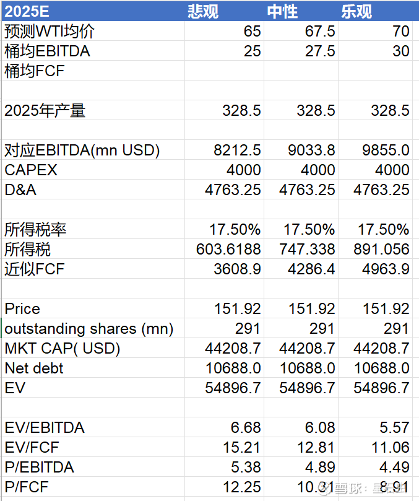This screenshot has width=419, height=501.
Task: Select the MKT CAP( USD) label cell
Action: point(93,348)
